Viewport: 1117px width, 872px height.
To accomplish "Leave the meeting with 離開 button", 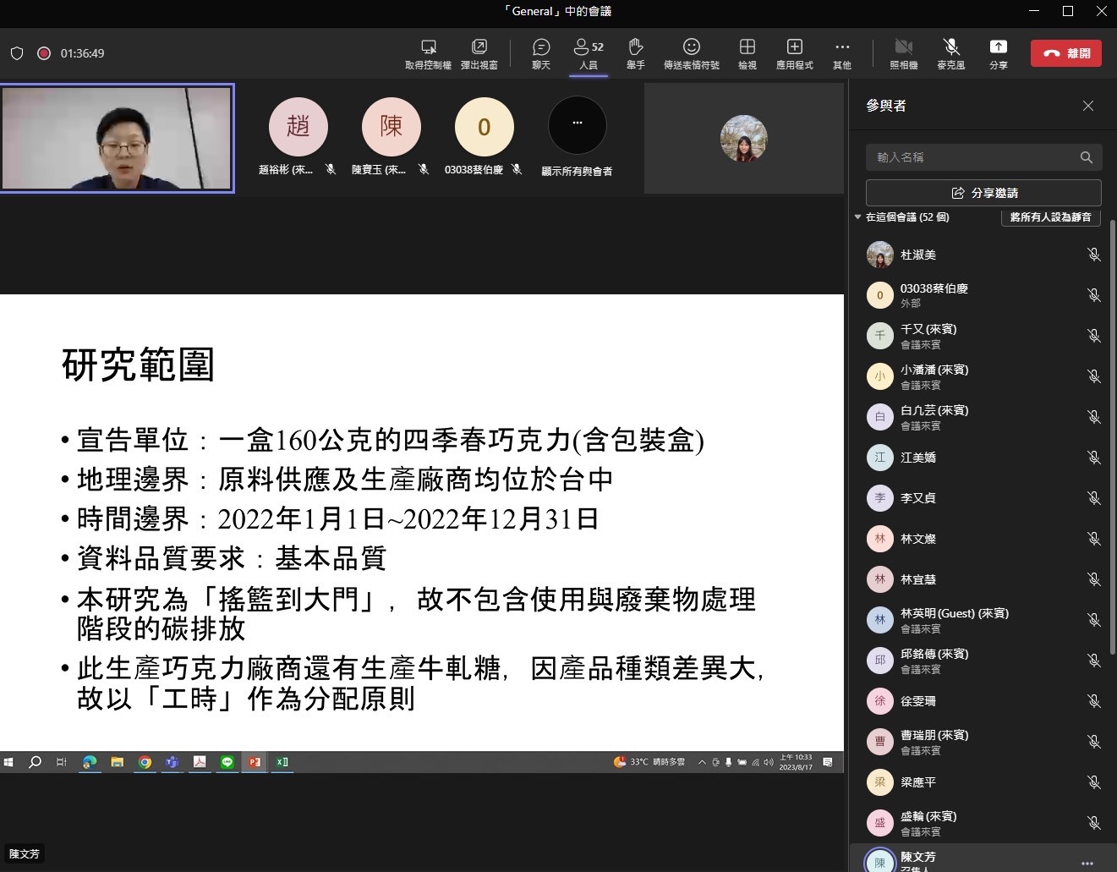I will point(1065,53).
